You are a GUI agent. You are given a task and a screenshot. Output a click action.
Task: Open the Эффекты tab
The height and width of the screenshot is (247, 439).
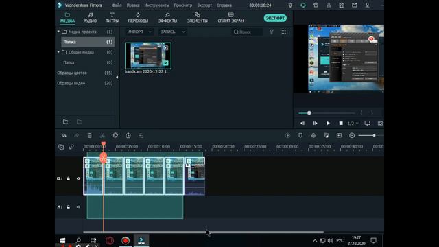(x=167, y=18)
